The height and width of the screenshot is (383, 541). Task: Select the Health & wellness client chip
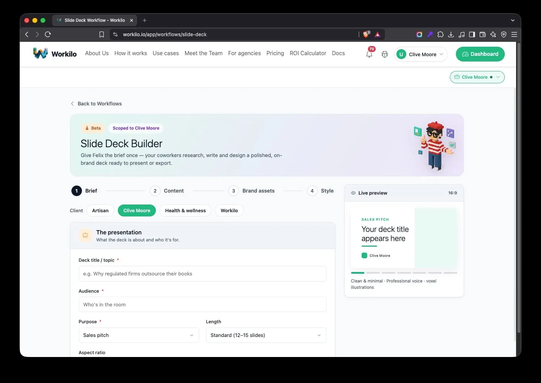(x=185, y=210)
